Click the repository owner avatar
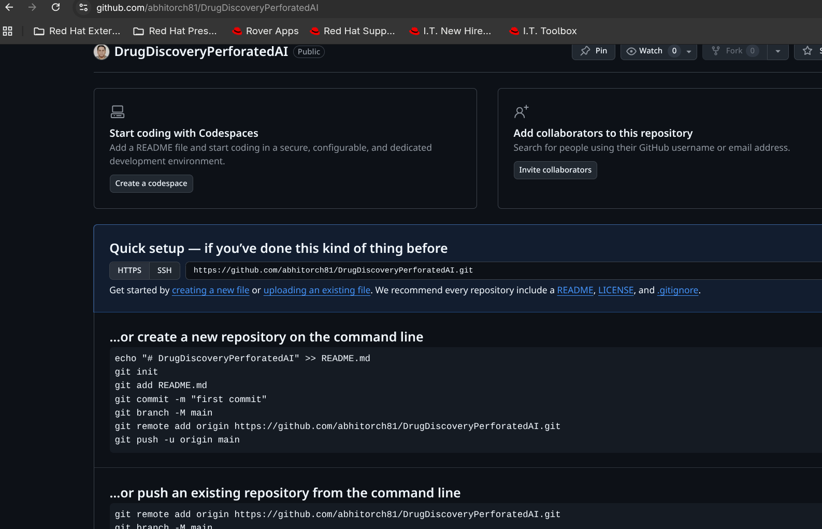This screenshot has width=822, height=529. 102,52
